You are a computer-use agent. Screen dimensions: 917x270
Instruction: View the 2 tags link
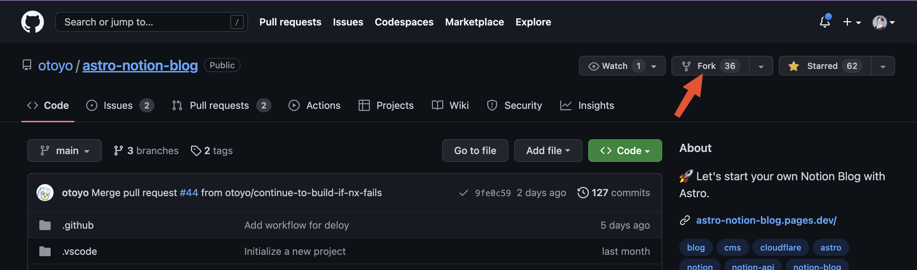coord(212,151)
